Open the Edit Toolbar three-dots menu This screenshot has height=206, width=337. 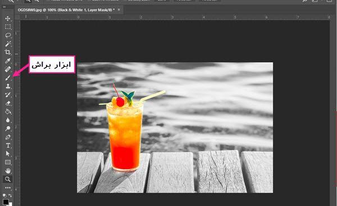[x=8, y=188]
